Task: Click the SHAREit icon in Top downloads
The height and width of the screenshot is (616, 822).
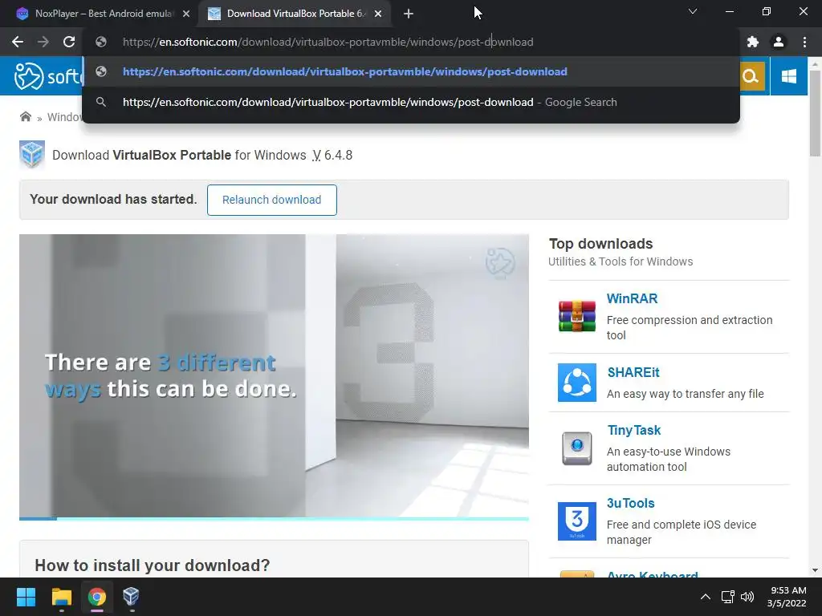Action: tap(576, 383)
